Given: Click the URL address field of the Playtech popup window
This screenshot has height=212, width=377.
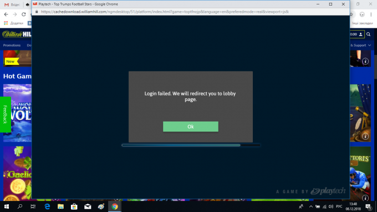Looking at the screenshot, I should point(165,12).
